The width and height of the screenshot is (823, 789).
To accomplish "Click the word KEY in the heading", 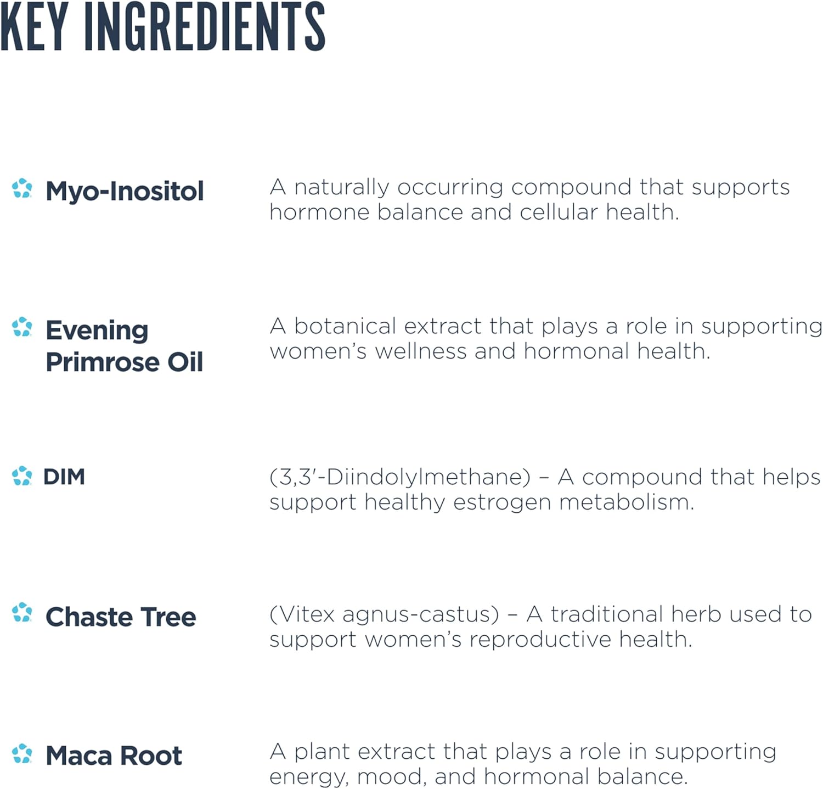I will pos(34,26).
